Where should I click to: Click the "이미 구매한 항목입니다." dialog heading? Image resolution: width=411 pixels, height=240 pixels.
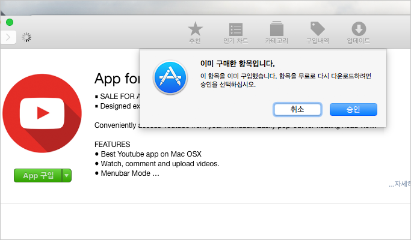pyautogui.click(x=238, y=64)
